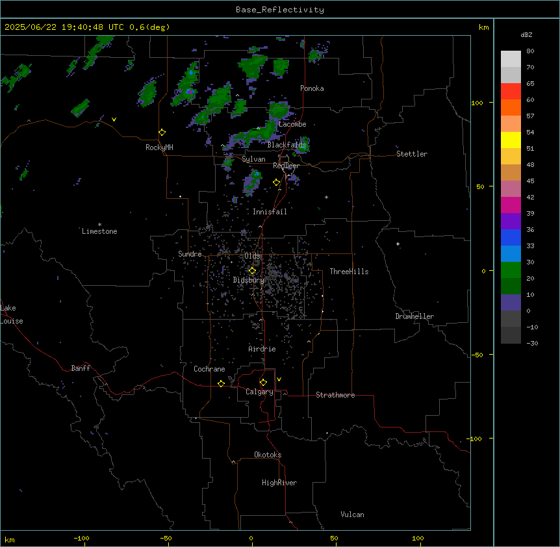Viewport: 560px width, 547px height.
Task: Click the Didsbury town label
Action: tap(248, 280)
